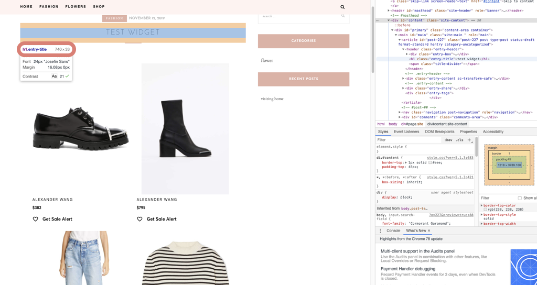Open the Accessibility tab in DevTools

493,131
